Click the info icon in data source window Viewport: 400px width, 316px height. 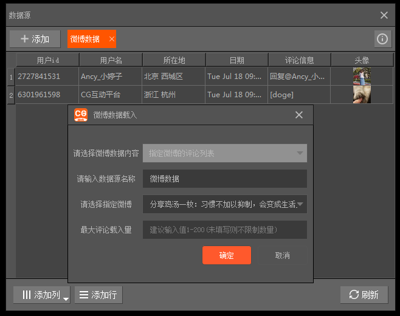382,39
